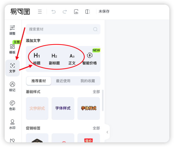
Task: Choose the purple 字体样式 thumbnail
Action: click(63, 109)
